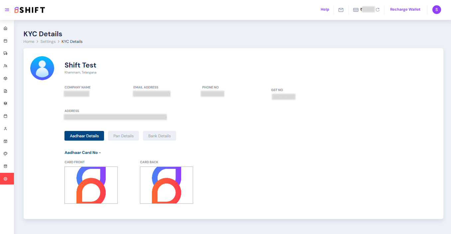Open the Card Back image thumbnail
This screenshot has width=451, height=234.
167,185
